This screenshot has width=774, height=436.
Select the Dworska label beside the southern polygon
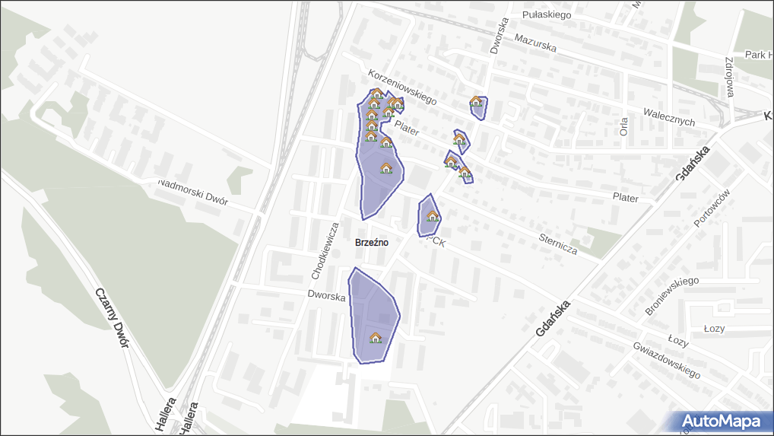click(x=326, y=296)
